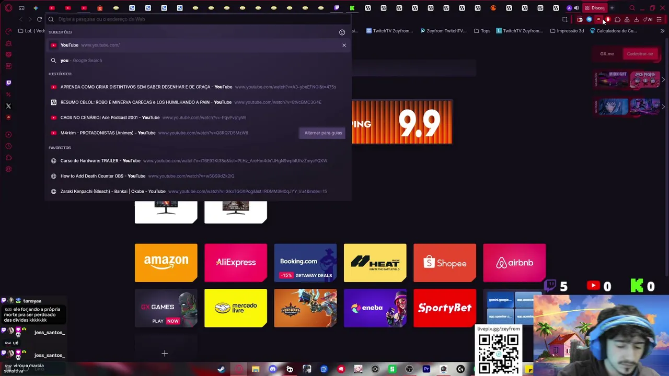The image size is (669, 376).
Task: Open the Shopee speed dial tile
Action: pos(445,263)
